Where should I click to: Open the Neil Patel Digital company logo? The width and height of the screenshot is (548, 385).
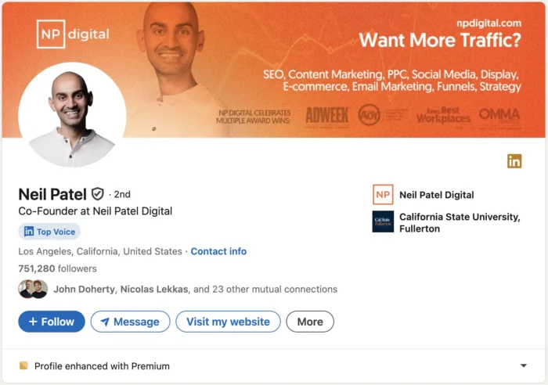pyautogui.click(x=383, y=195)
